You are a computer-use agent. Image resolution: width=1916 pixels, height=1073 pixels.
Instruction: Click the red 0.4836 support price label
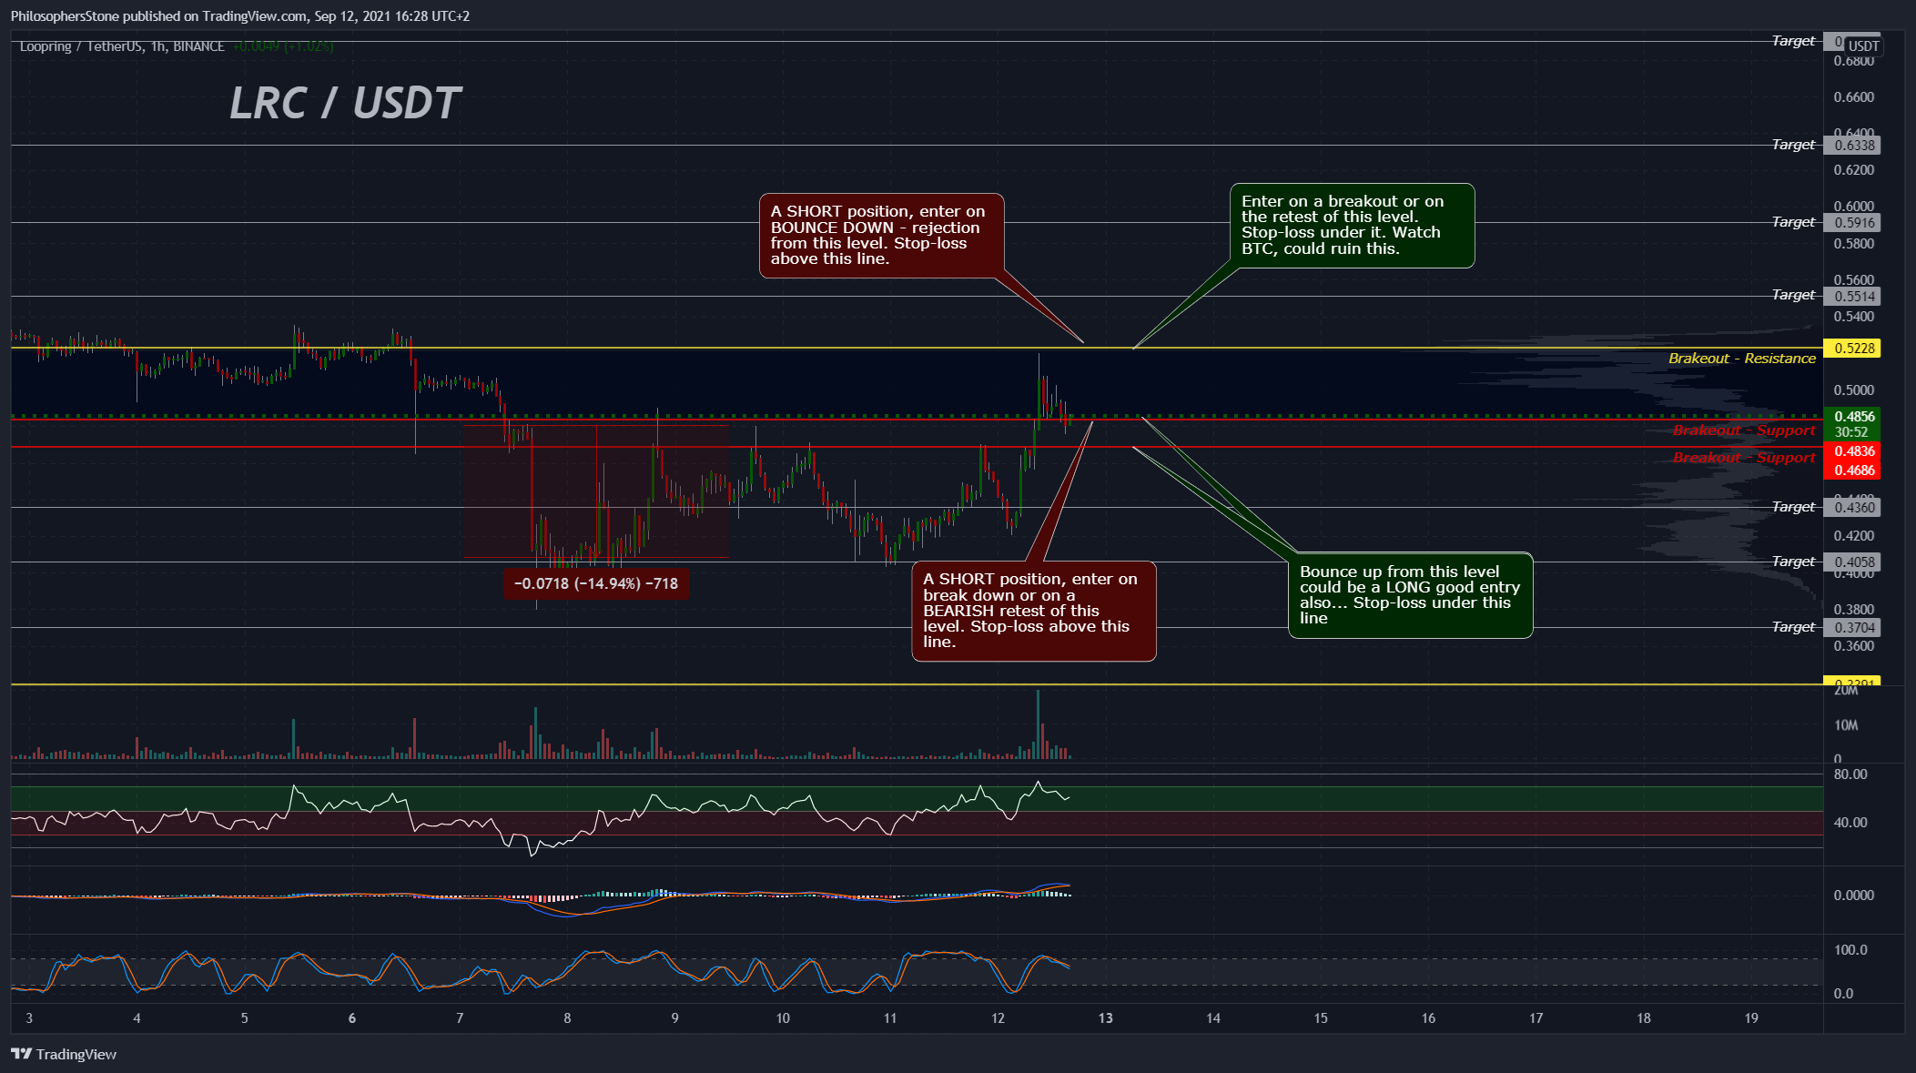1853,451
